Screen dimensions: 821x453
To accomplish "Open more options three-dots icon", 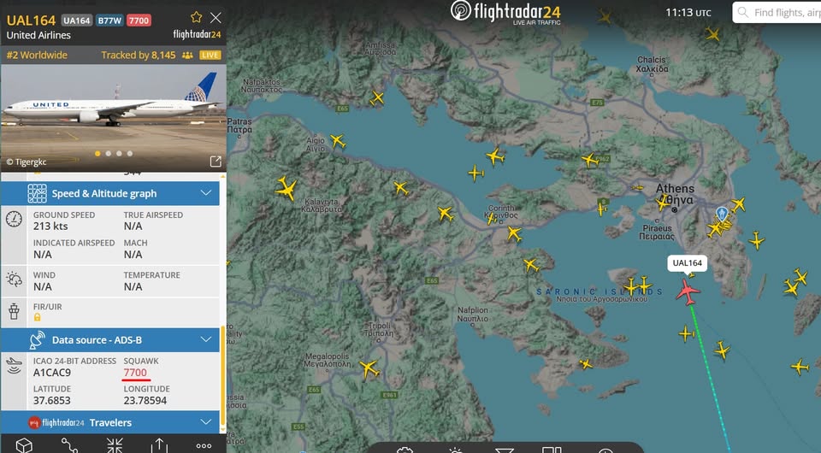I will click(204, 445).
